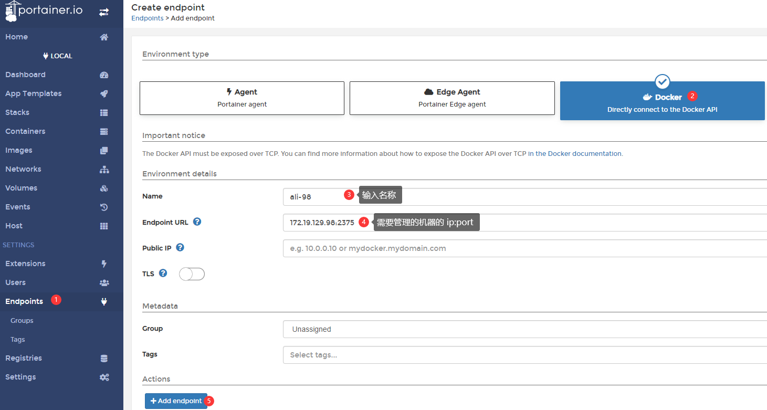Click the Settings gears icon
This screenshot has height=410, width=767.
(104, 377)
